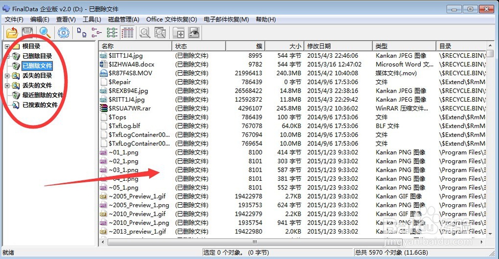
Task: Open the 帮助(H) menu
Action: (x=266, y=19)
